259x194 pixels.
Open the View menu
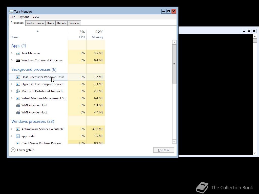(36, 17)
